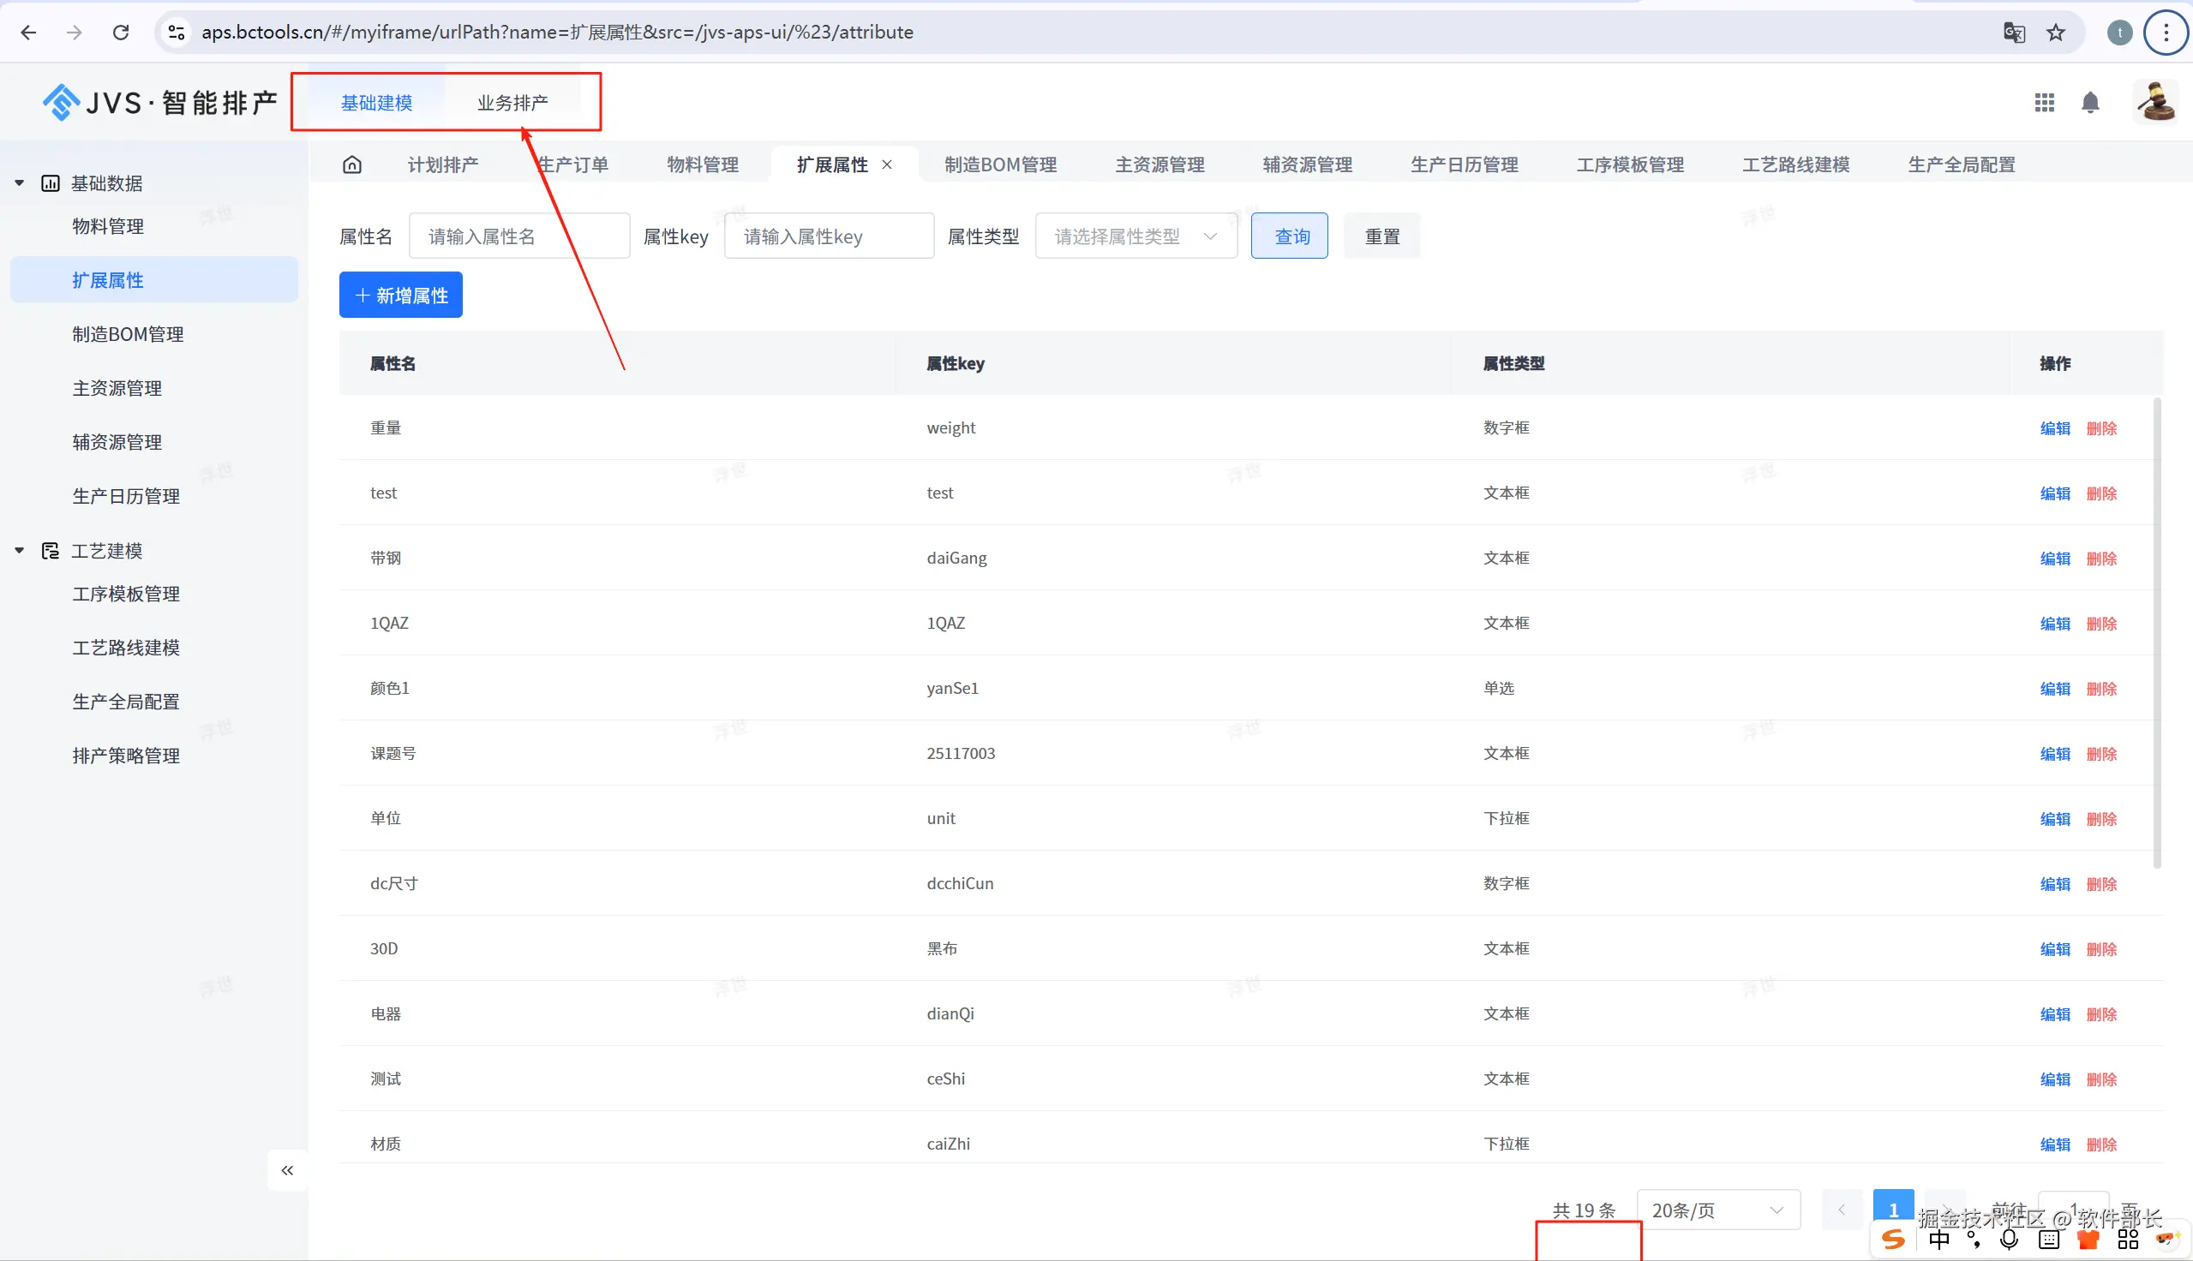This screenshot has height=1261, width=2193.
Task: Bookmark page with star icon
Action: (x=2055, y=33)
